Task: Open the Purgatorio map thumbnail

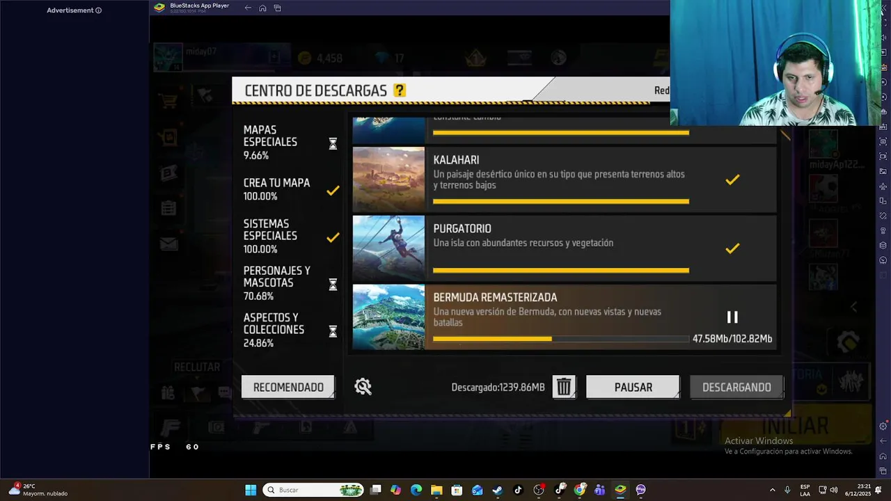Action: tap(388, 248)
